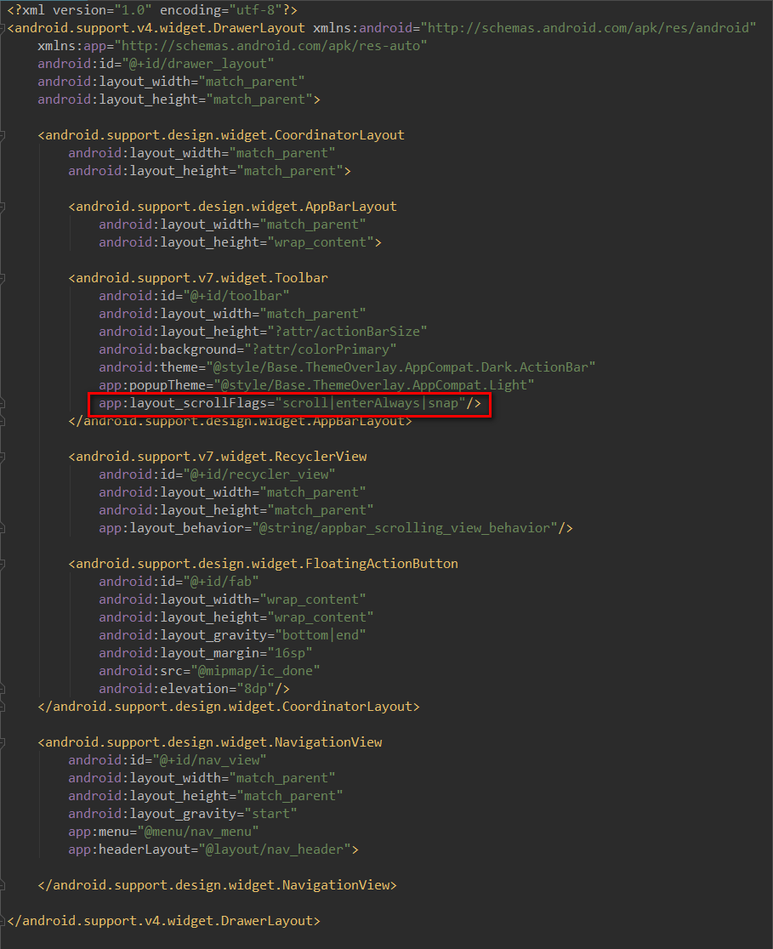Screen dimensions: 773x949
Task: Click the app:headerLayout nav_header line
Action: point(213,850)
